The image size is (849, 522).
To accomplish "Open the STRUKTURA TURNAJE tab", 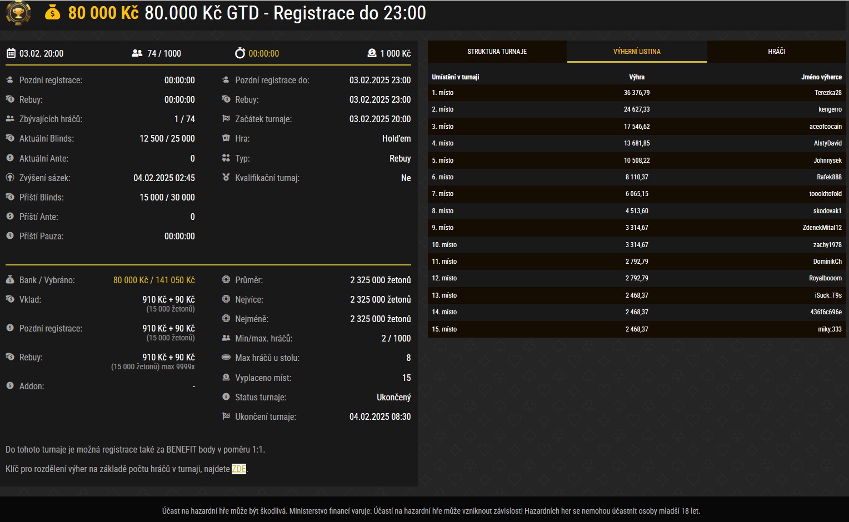I will click(497, 52).
